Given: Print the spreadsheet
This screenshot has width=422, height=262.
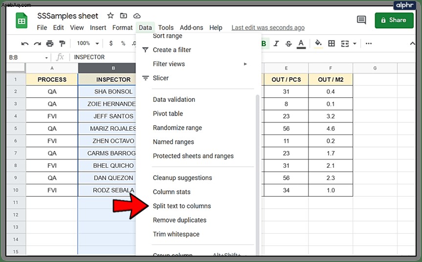Looking at the screenshot, I should click(x=50, y=44).
